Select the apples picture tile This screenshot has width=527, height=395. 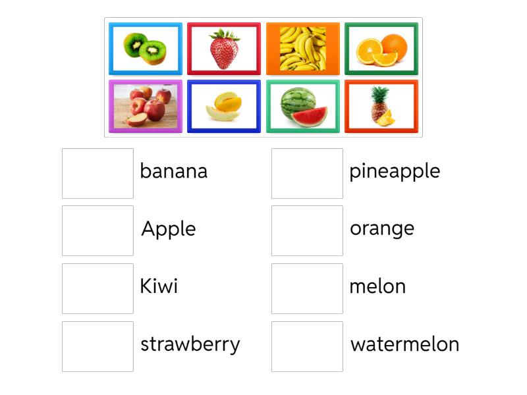tap(146, 106)
